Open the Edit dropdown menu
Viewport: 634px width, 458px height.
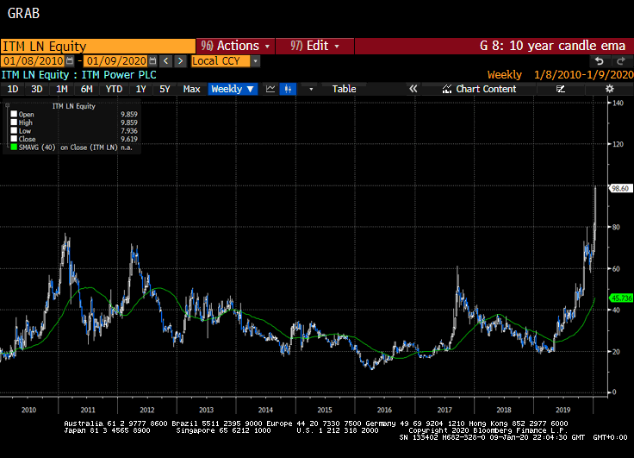coord(314,46)
